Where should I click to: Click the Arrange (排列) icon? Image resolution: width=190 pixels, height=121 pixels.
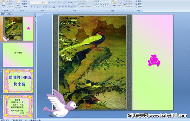(114, 3)
